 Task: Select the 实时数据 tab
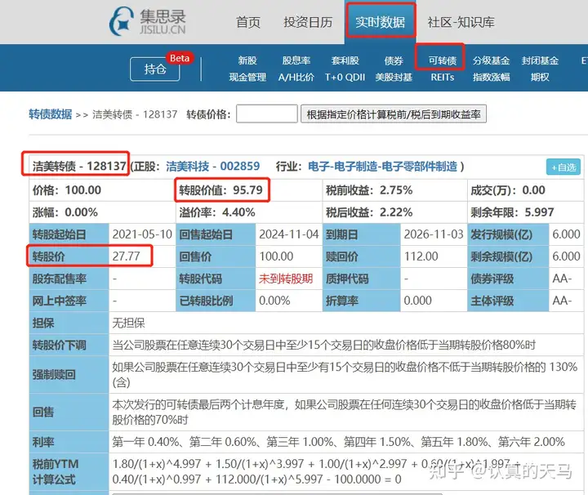[380, 22]
